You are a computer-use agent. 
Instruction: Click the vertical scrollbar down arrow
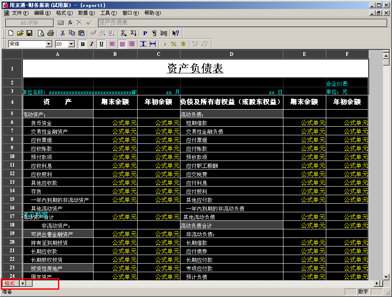[386, 277]
